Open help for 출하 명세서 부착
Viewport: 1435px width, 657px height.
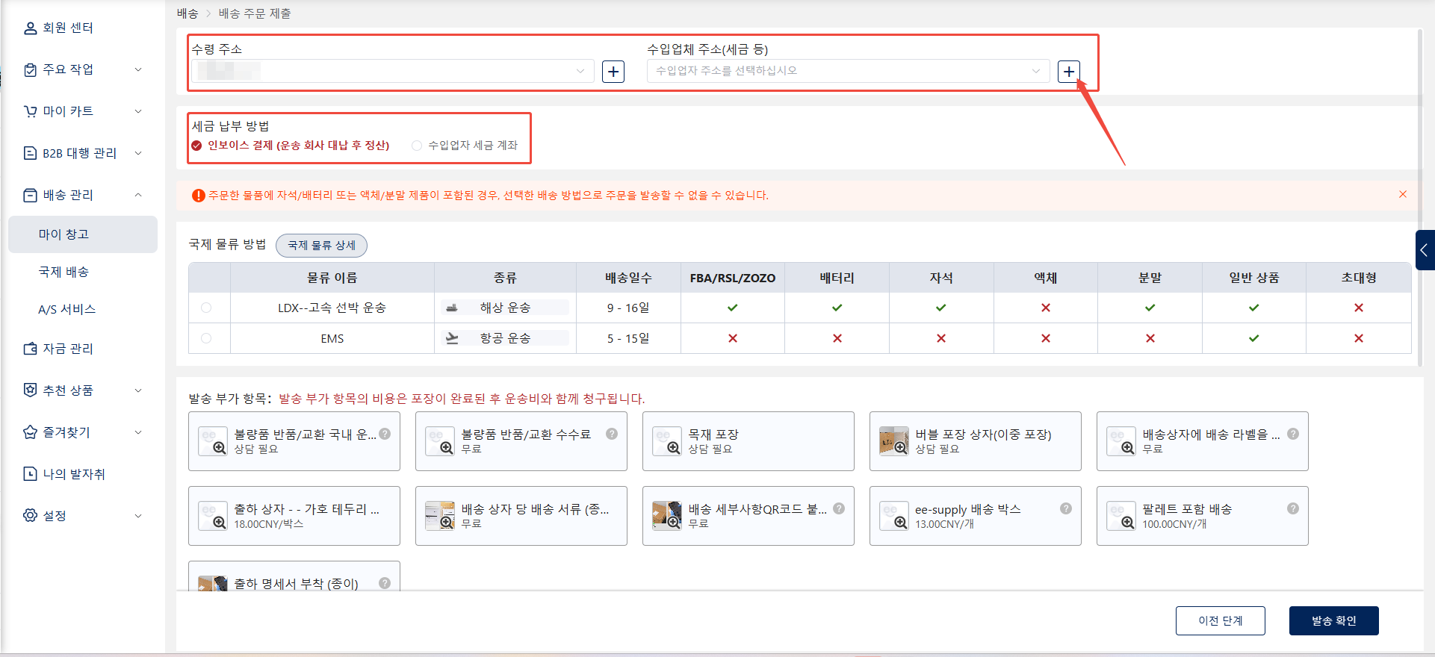tap(385, 583)
